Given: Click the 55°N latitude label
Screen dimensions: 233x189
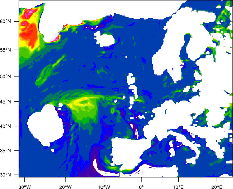Looking at the screenshot, I should click(6, 50).
